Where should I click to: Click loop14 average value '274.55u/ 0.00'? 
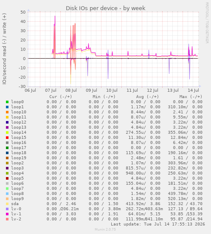tap(143, 132)
